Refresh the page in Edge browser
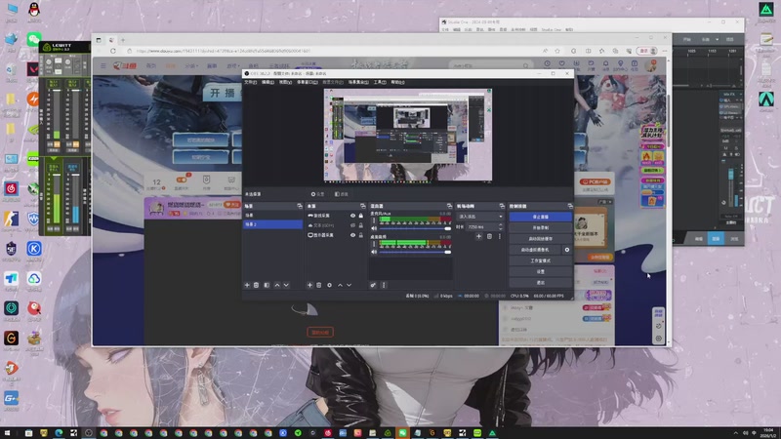Viewport: 781px width, 439px height. click(x=113, y=51)
